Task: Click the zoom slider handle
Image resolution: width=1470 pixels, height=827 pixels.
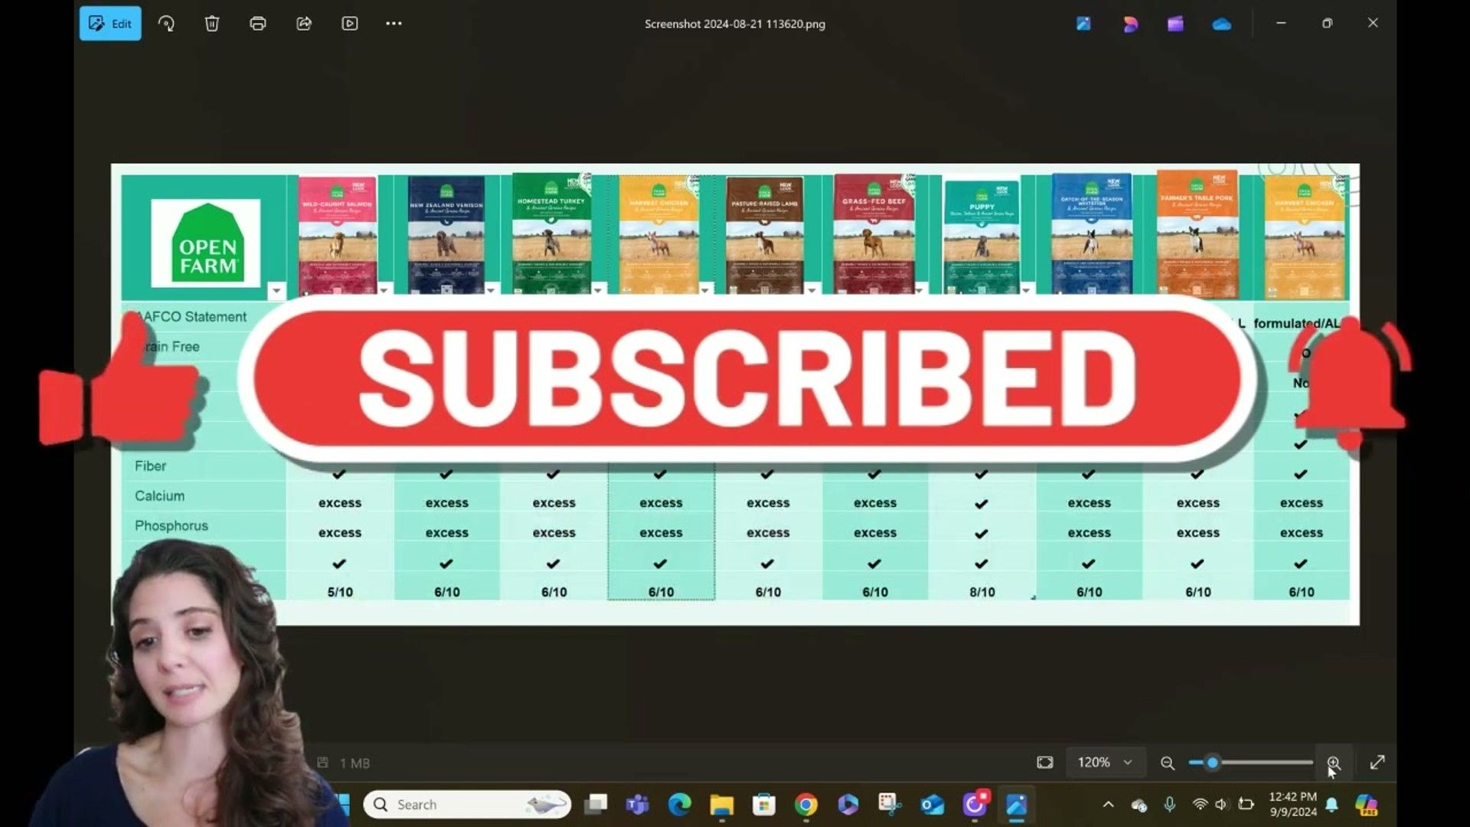Action: [1212, 763]
